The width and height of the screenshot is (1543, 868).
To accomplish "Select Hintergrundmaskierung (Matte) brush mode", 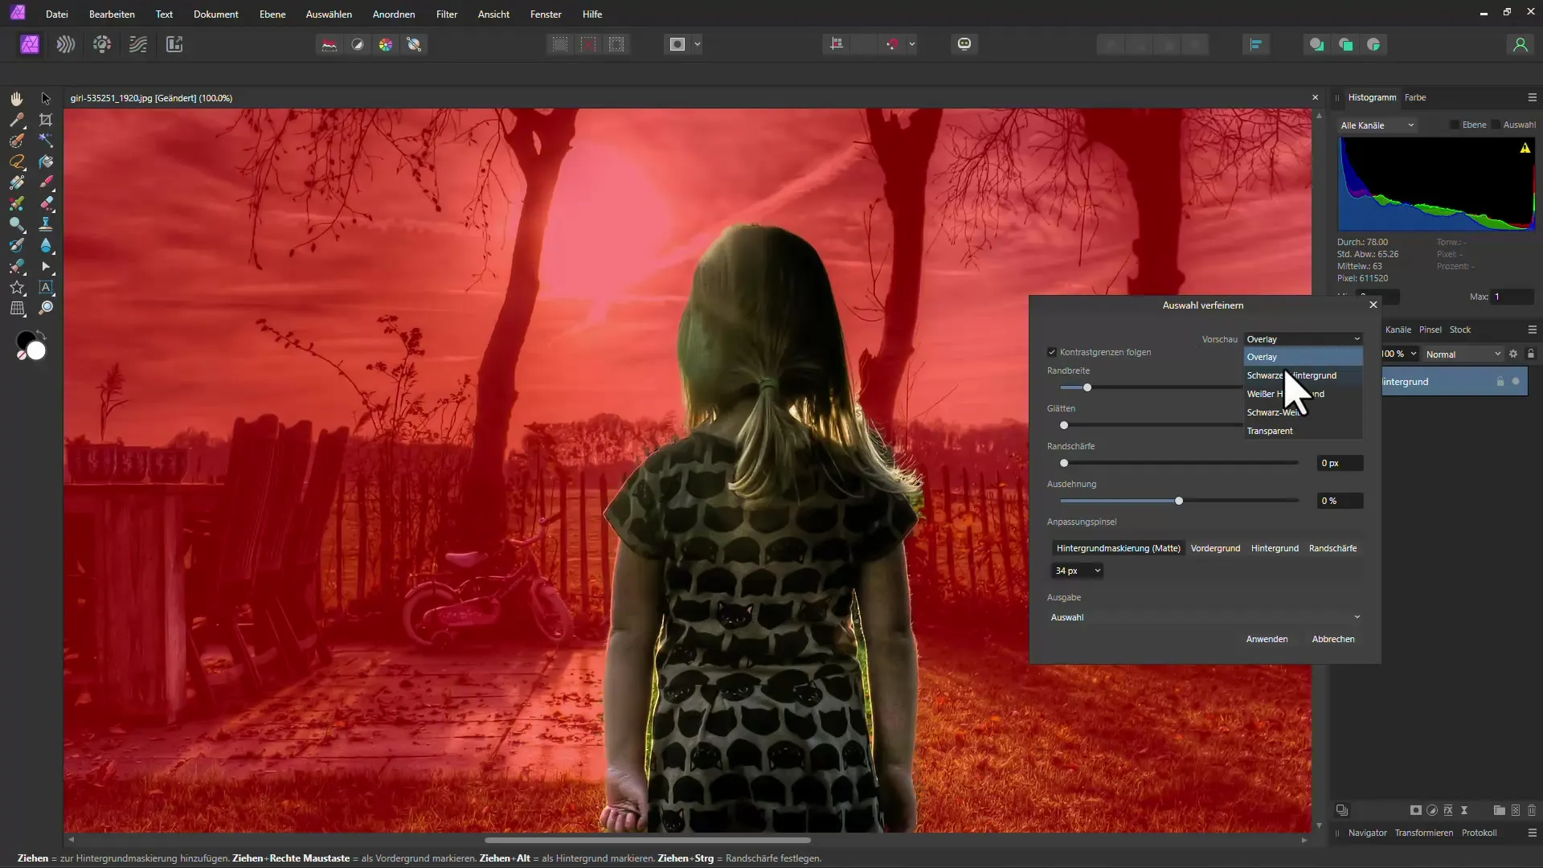I will point(1118,548).
